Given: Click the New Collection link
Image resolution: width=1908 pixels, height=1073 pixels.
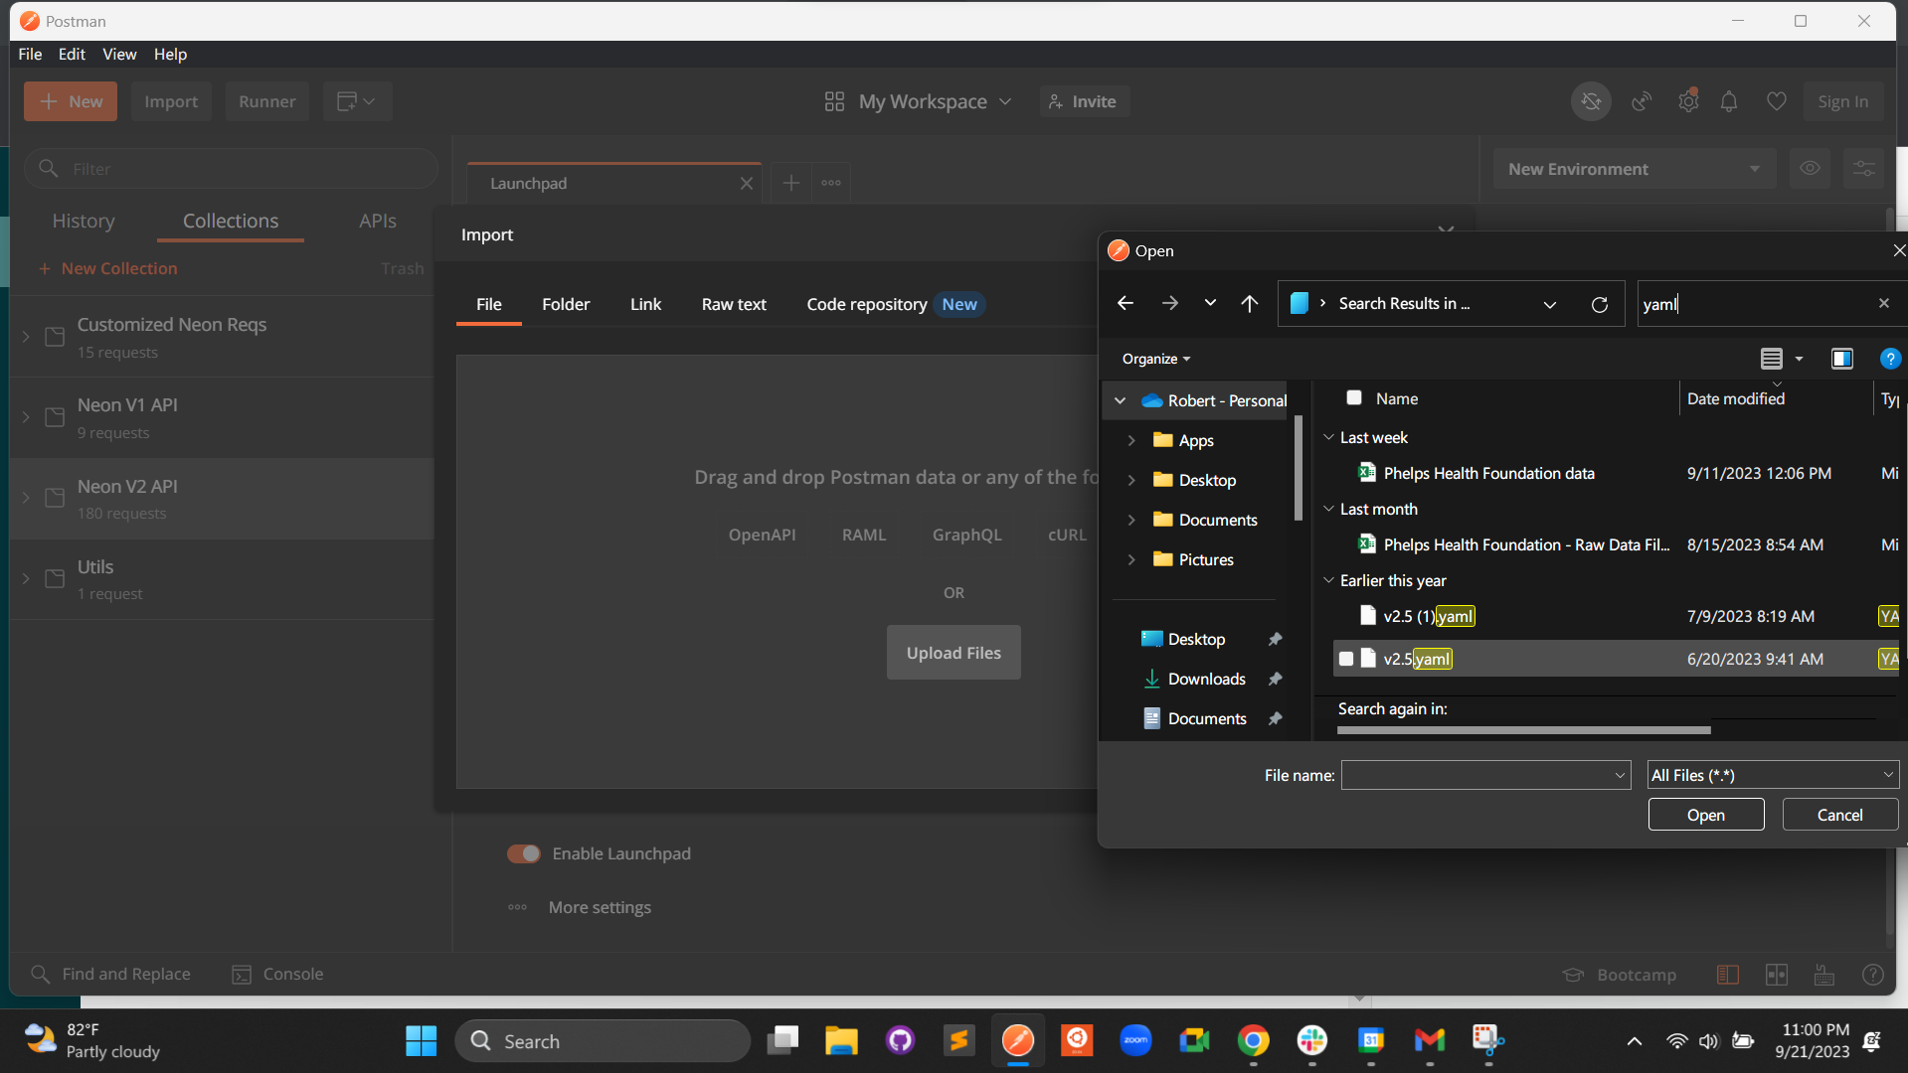Looking at the screenshot, I should click(x=108, y=268).
